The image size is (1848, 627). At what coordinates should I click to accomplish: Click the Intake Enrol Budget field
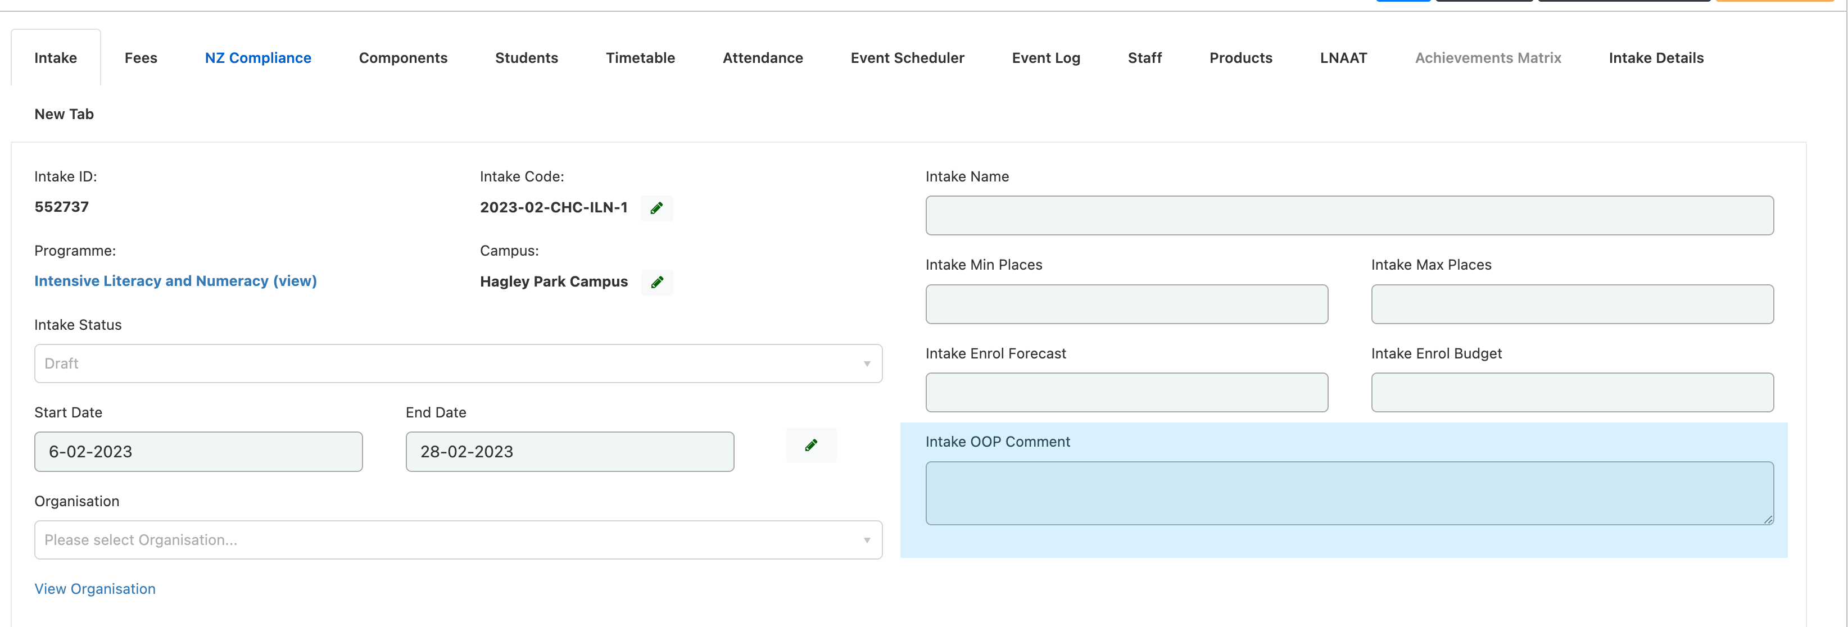pos(1573,392)
